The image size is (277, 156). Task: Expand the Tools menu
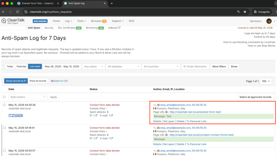[x=81, y=21]
